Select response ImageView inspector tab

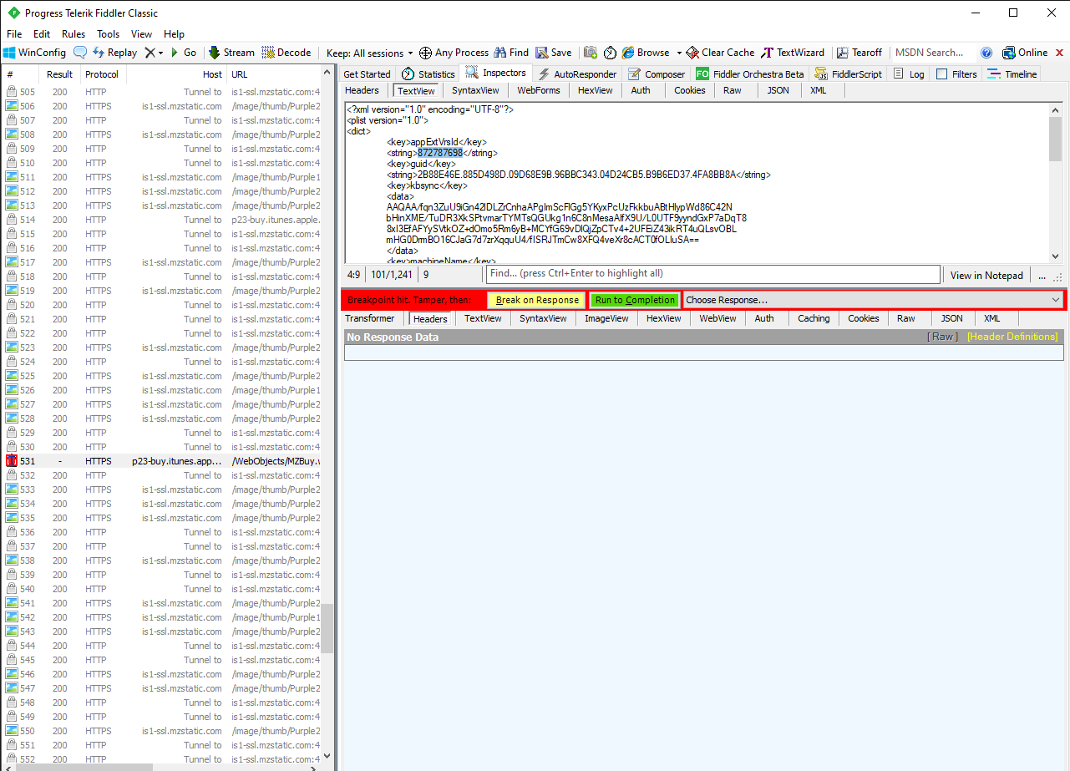coord(606,318)
